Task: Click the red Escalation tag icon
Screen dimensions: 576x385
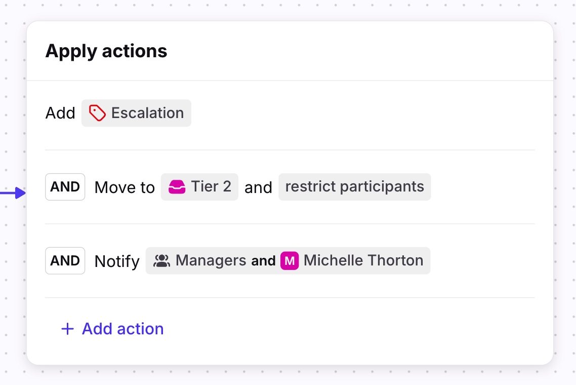Action: point(97,113)
